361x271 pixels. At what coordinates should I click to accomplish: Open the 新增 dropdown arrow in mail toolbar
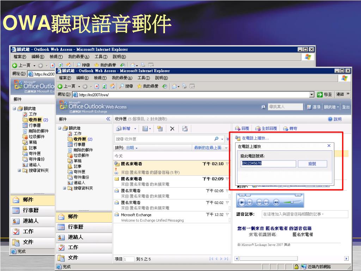click(x=135, y=129)
